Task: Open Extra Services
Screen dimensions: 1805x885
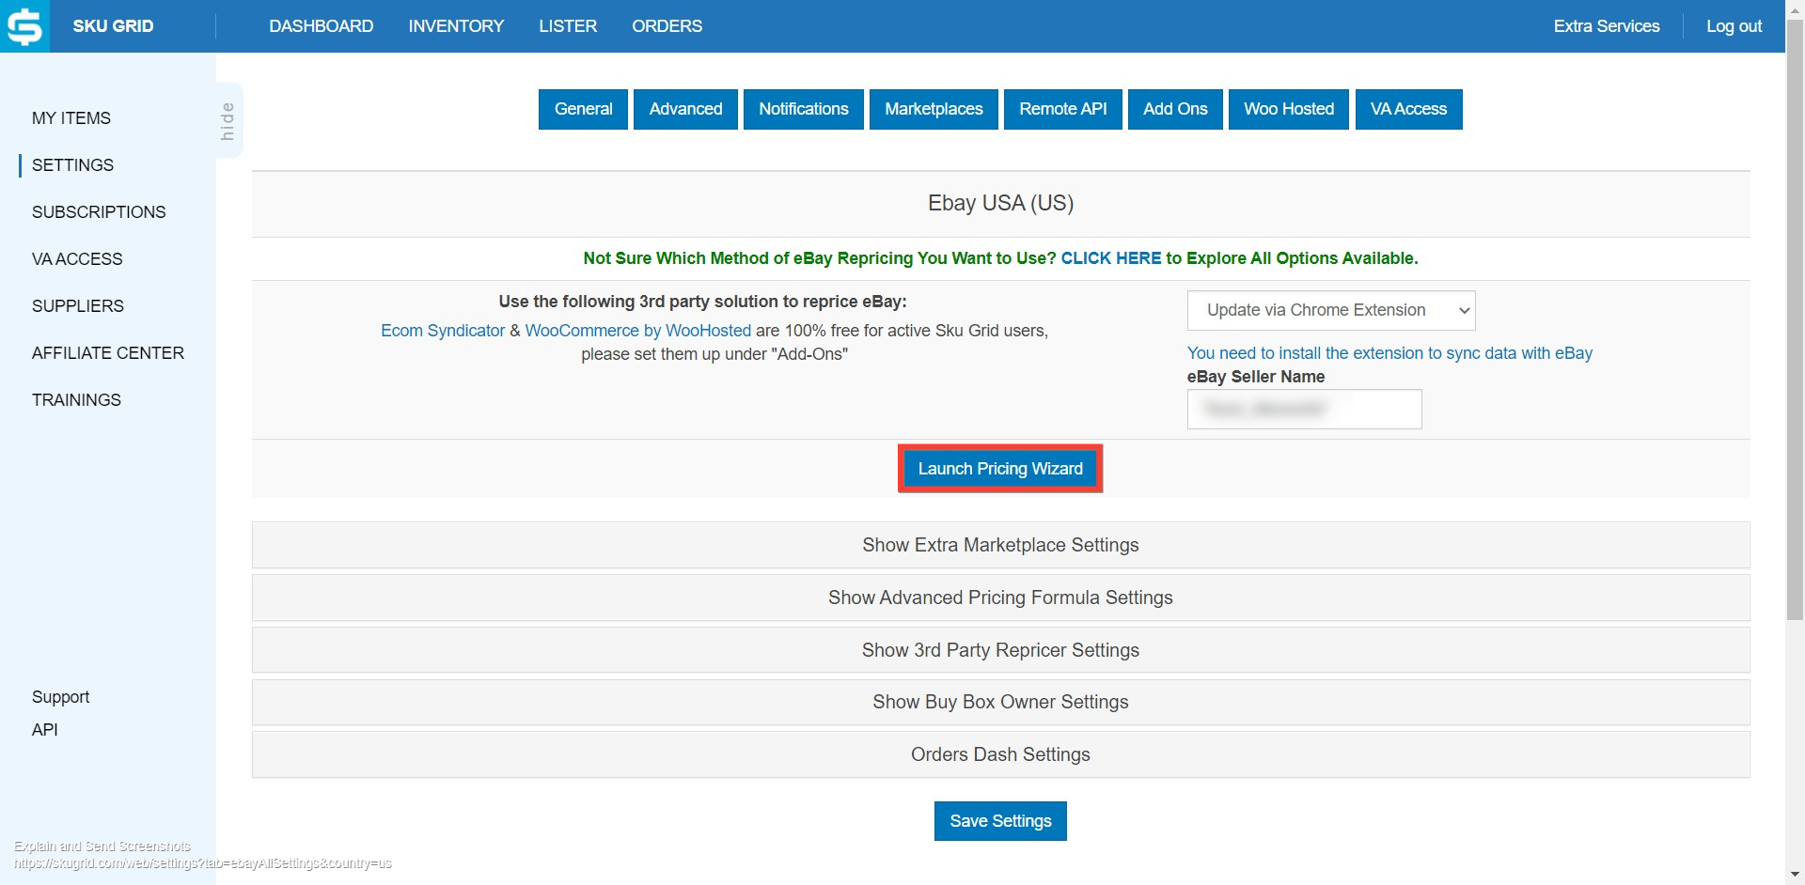Action: (1606, 26)
